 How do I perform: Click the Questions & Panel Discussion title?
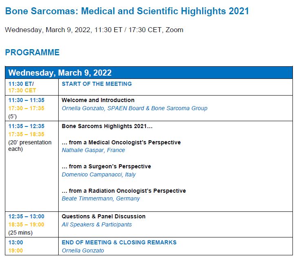pos(103,216)
